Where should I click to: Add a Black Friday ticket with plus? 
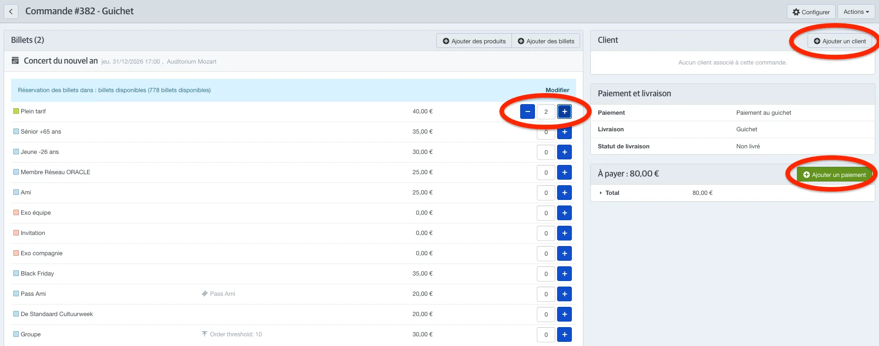pos(564,274)
